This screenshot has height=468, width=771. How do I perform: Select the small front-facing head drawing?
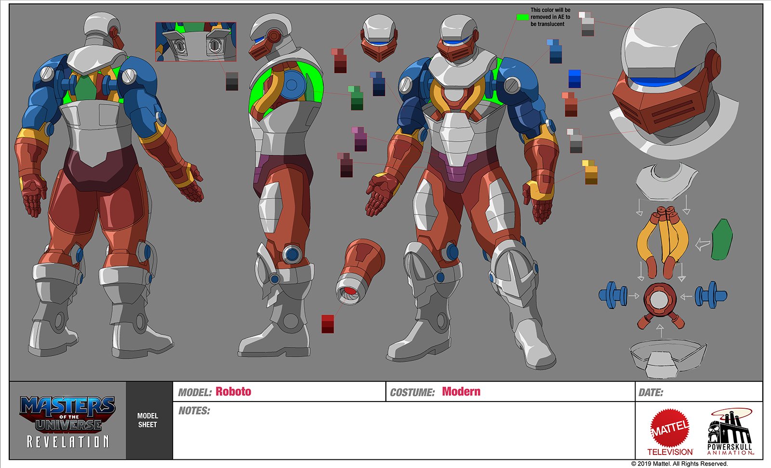point(379,38)
